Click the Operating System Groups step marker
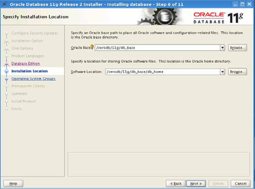Image resolution: width=255 pixels, height=189 pixels. (7, 79)
